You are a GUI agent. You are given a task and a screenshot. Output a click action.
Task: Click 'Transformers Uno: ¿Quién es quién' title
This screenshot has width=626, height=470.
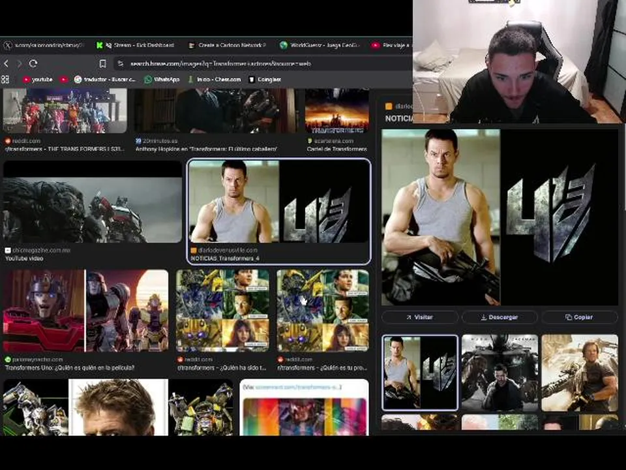click(x=70, y=368)
